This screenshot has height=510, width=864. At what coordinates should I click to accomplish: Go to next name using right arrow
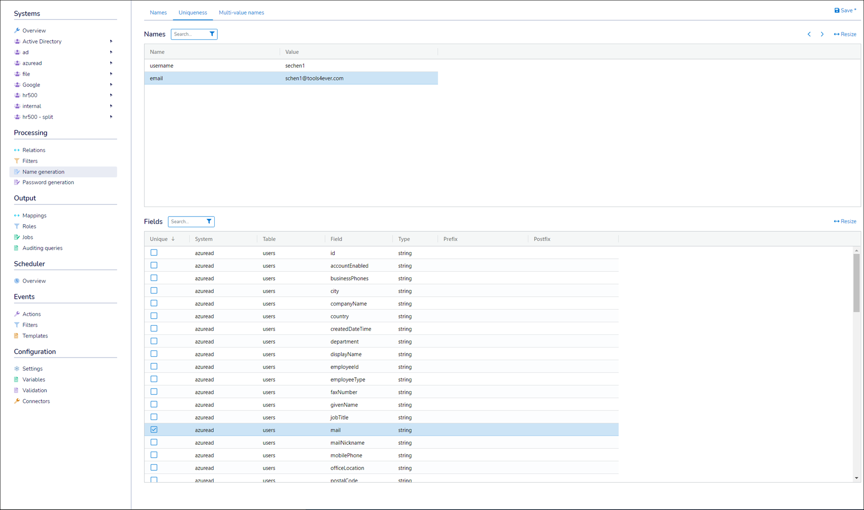click(x=822, y=34)
